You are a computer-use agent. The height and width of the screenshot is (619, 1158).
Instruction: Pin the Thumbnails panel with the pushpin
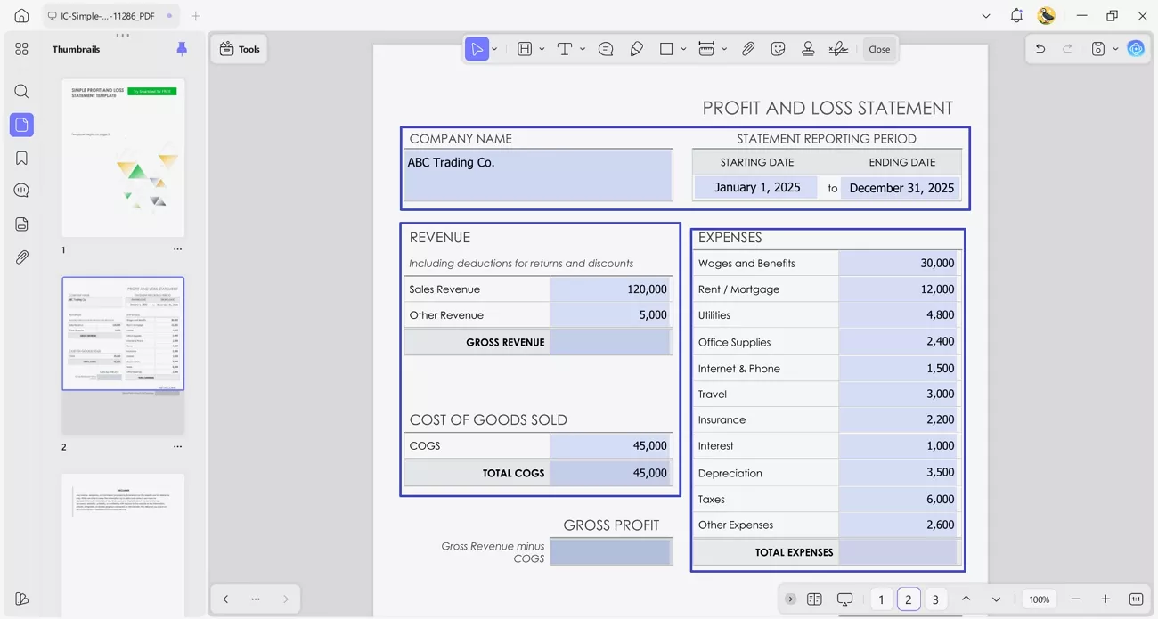pyautogui.click(x=182, y=49)
